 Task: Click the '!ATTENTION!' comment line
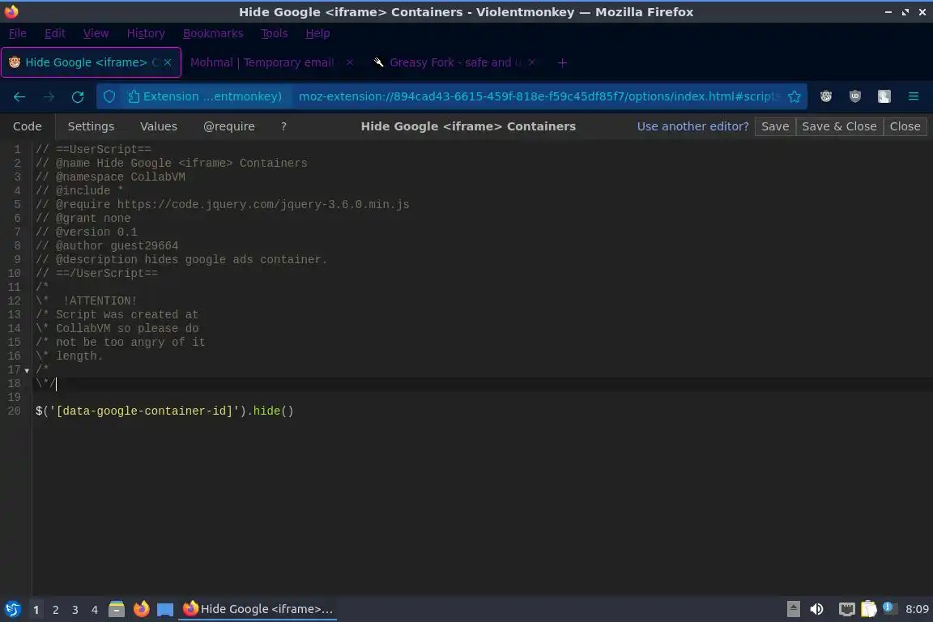(87, 300)
